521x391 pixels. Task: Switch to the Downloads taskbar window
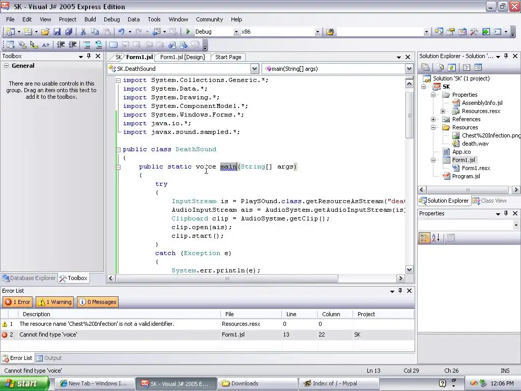point(257,383)
